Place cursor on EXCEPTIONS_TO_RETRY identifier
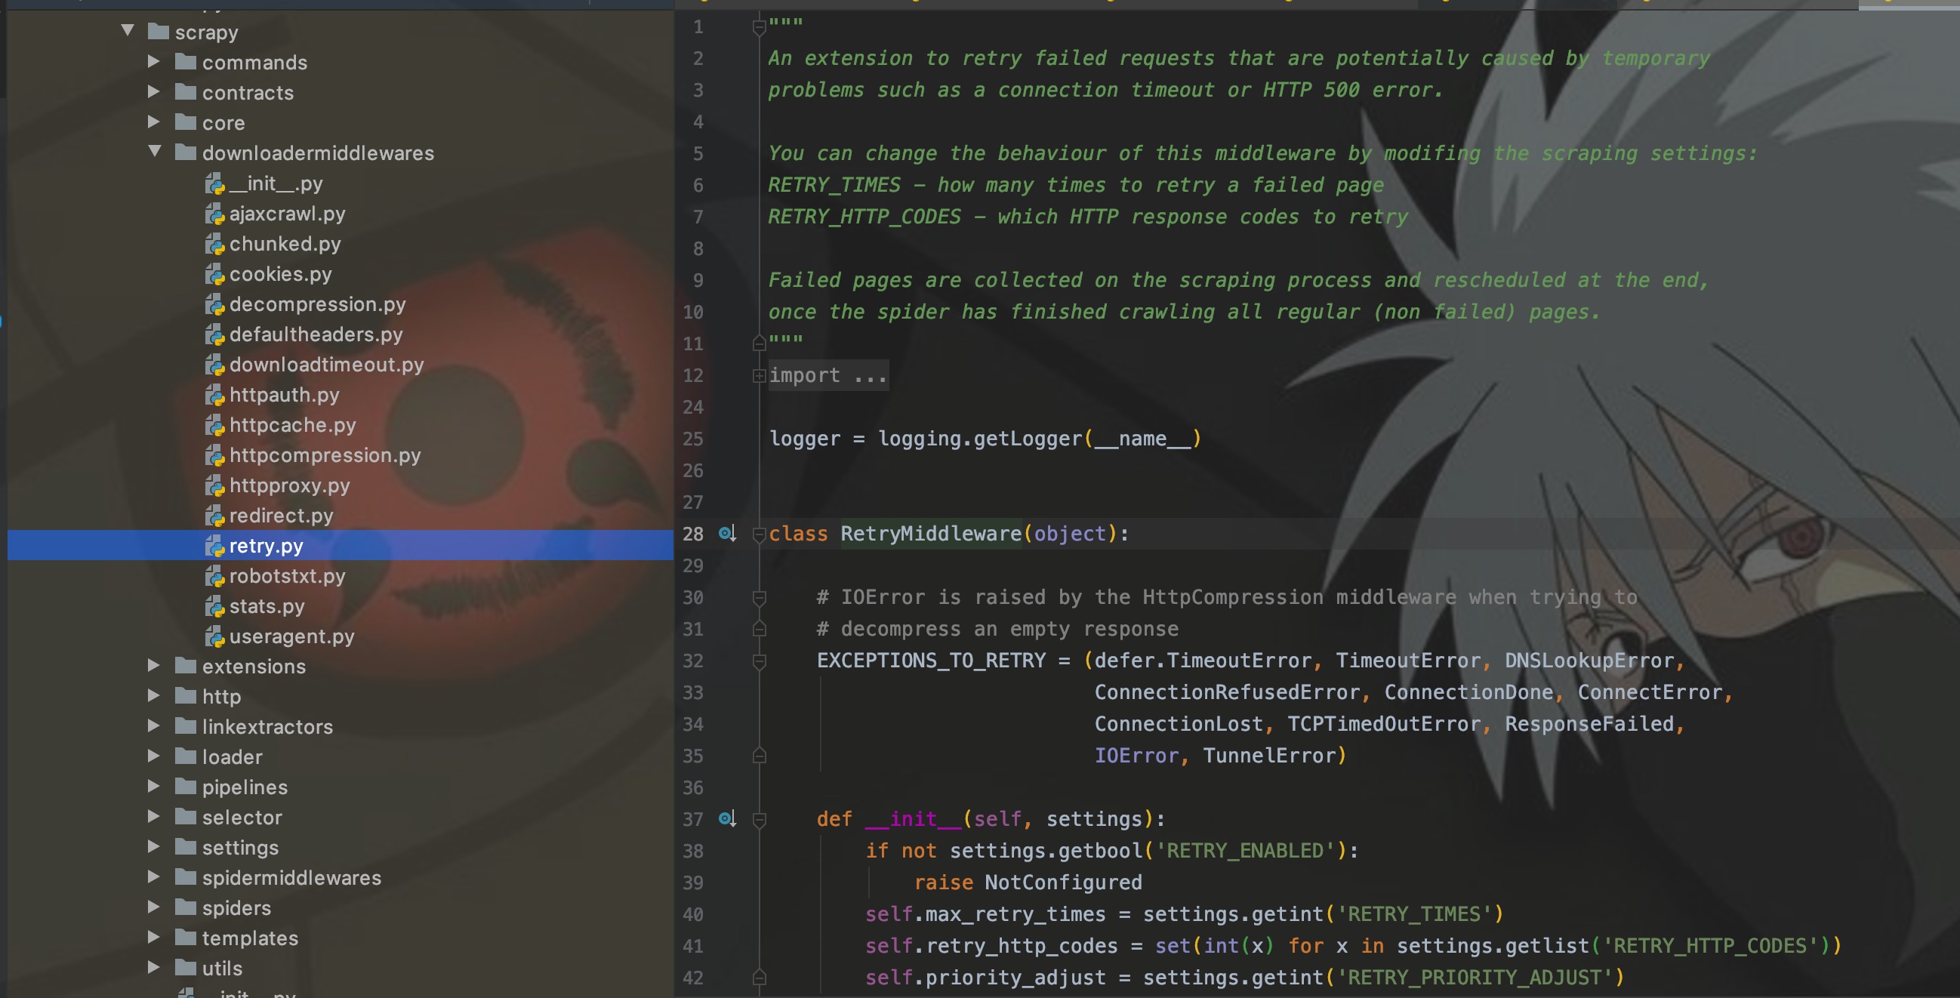Screen dimensions: 1960x998 pos(932,661)
